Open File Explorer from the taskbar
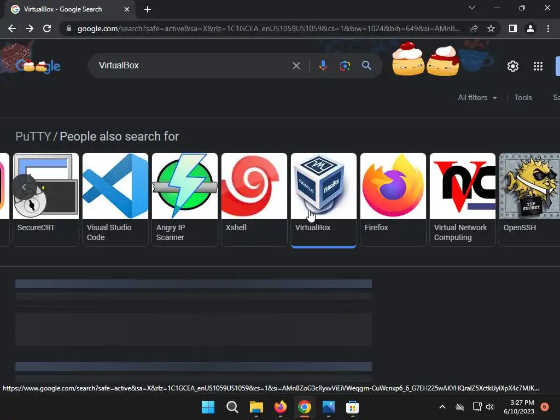Image resolution: width=560 pixels, height=420 pixels. (x=256, y=407)
